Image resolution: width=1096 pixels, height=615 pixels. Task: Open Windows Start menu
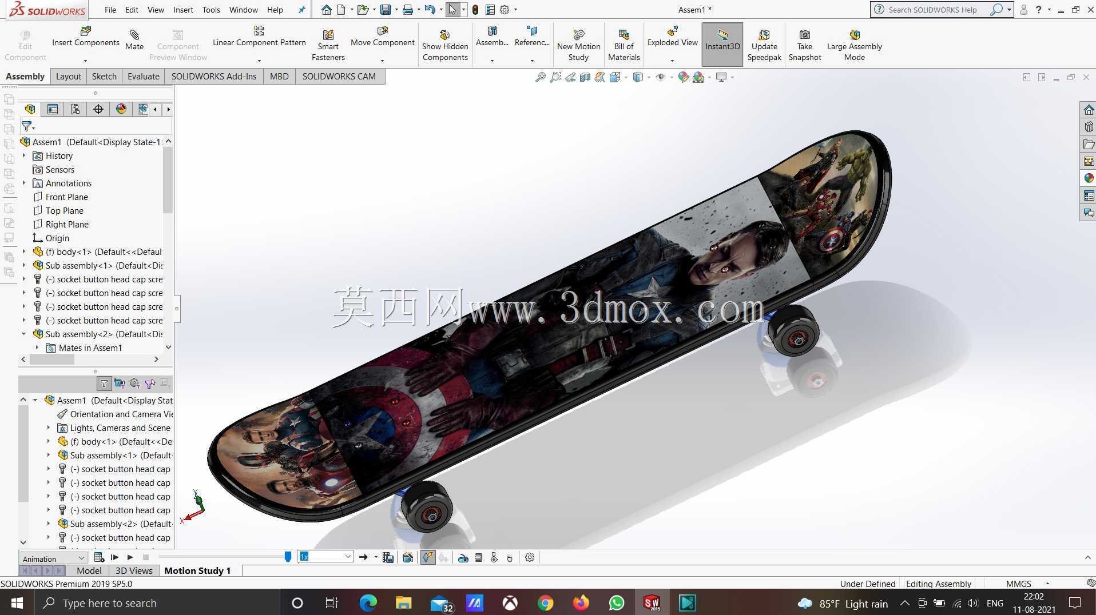(x=17, y=603)
